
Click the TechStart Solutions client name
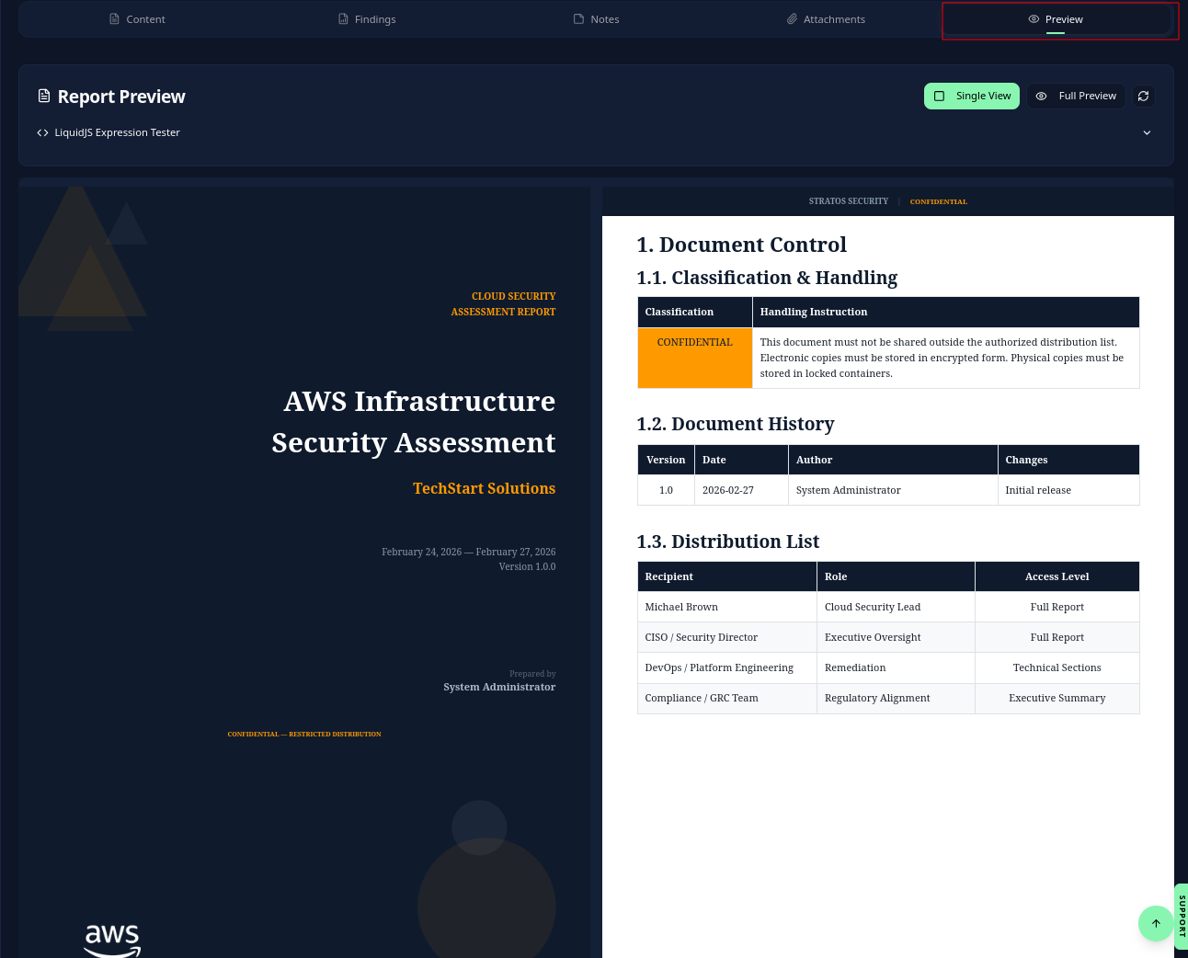click(x=484, y=488)
